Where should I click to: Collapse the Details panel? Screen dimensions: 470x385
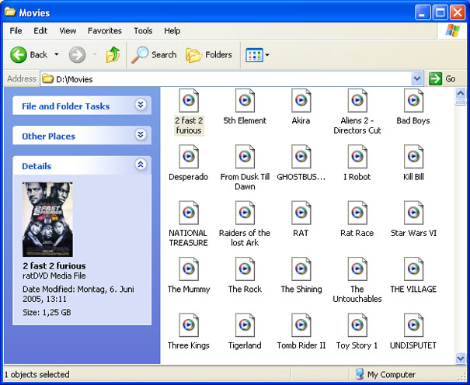tap(141, 165)
